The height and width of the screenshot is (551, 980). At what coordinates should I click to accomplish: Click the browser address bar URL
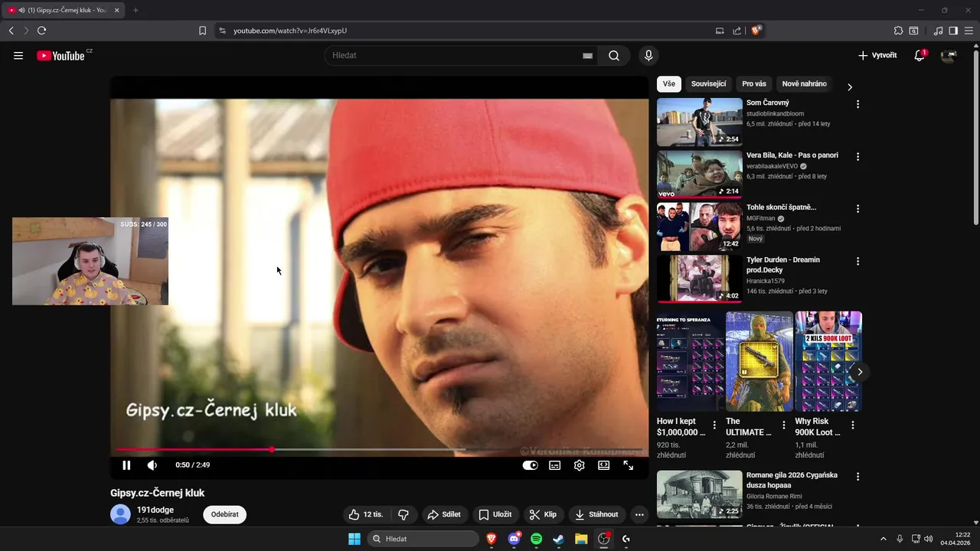click(290, 31)
